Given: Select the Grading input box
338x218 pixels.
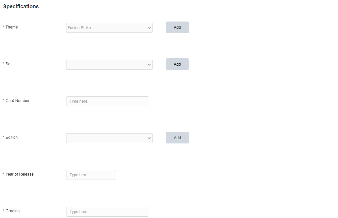Looking at the screenshot, I should click(x=108, y=212).
